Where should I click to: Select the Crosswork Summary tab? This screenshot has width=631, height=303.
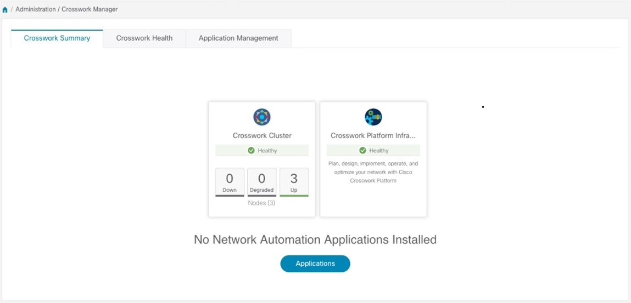57,38
